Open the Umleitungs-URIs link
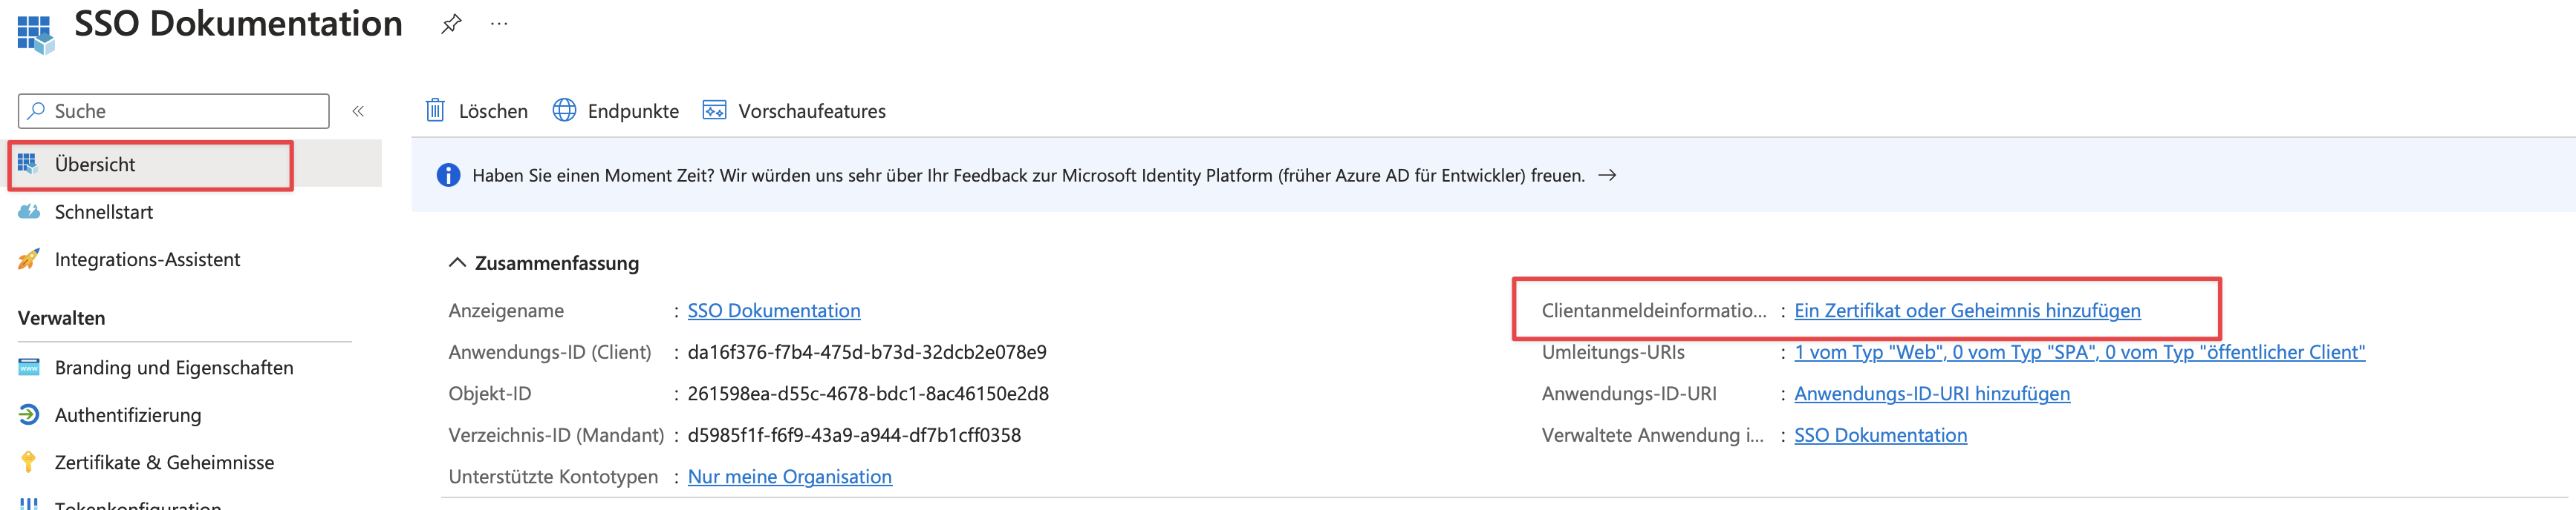2576x510 pixels. tap(2078, 352)
